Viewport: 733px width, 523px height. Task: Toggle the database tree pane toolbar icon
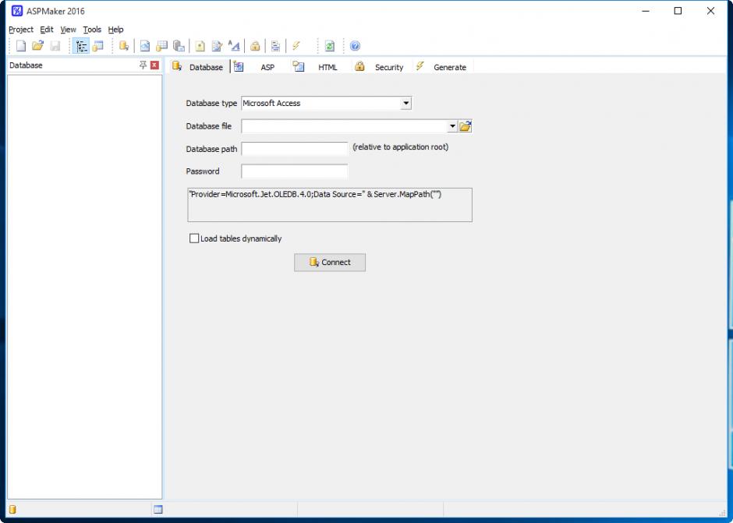coord(81,46)
